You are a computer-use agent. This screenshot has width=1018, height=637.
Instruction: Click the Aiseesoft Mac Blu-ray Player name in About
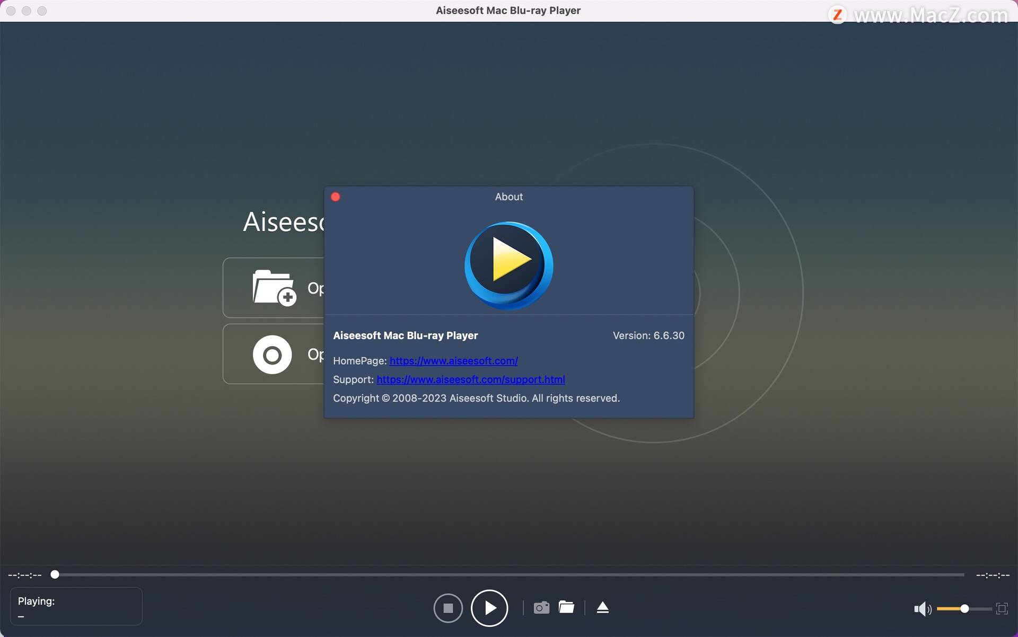pyautogui.click(x=406, y=335)
